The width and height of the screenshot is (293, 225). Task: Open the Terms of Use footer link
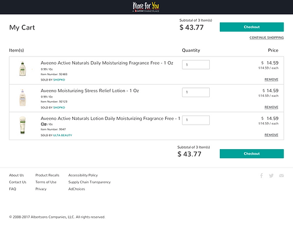pos(46,182)
